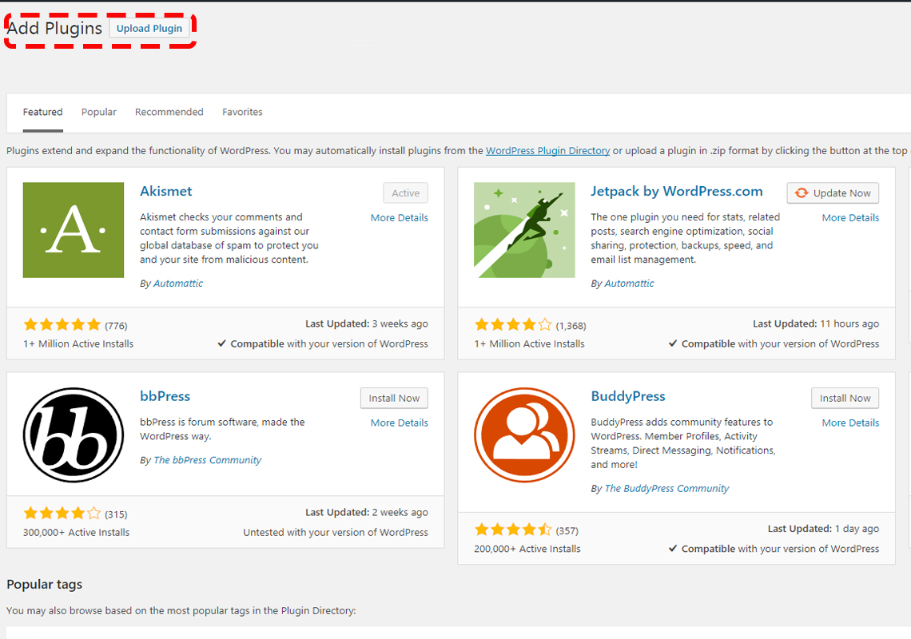Click the bbPress plugin title
The image size is (911, 639).
[165, 396]
